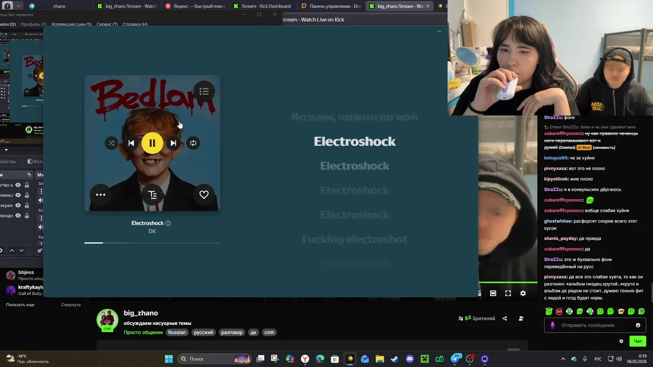Viewport: 653px width, 367px height.
Task: Hide the OBS source labeled 'входн'
Action: click(18, 216)
